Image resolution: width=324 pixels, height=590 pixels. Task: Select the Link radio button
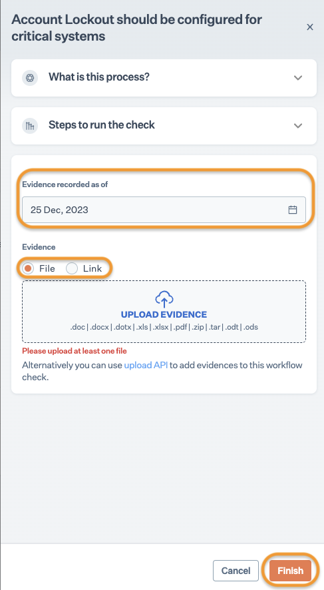(x=72, y=268)
